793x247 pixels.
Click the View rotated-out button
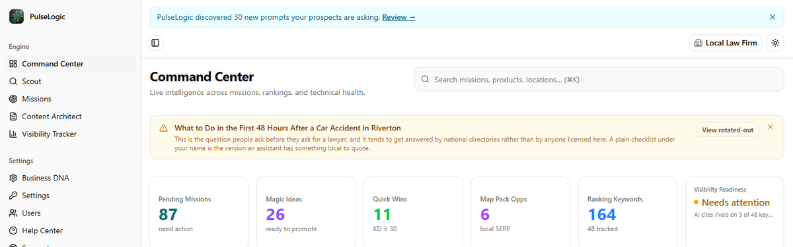click(728, 130)
